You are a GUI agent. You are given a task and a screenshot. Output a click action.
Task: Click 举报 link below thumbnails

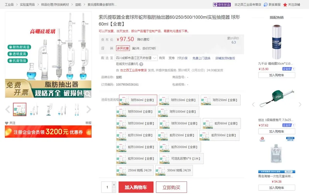coord(88,123)
